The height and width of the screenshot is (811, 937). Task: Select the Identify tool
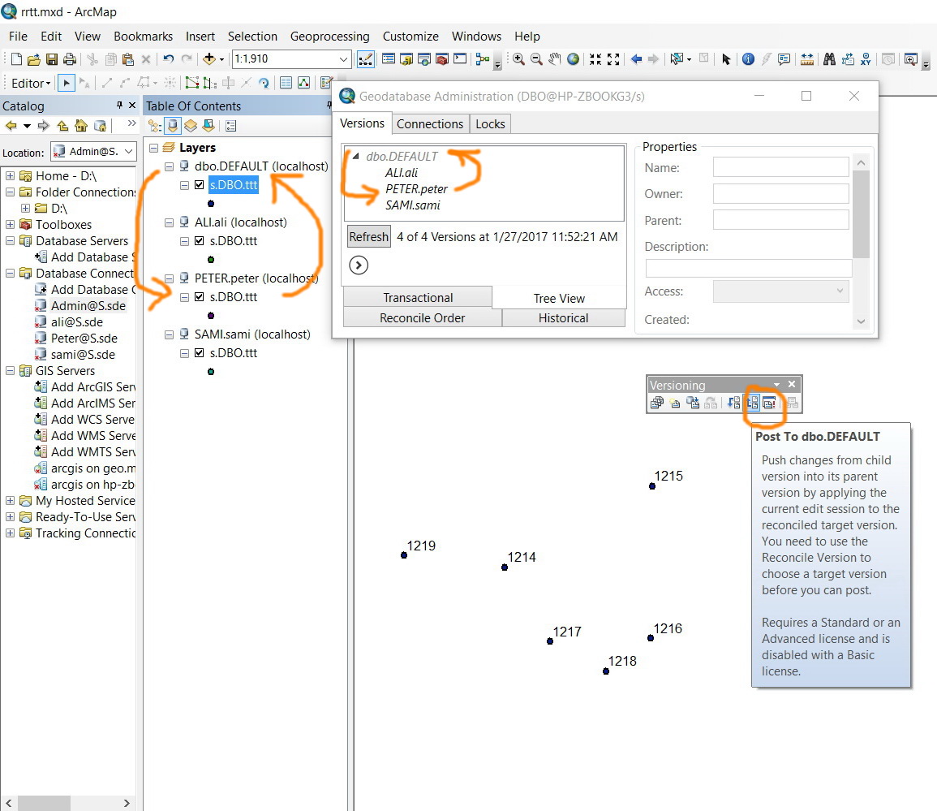coord(748,59)
